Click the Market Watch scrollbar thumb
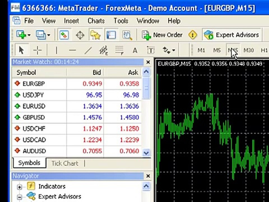The width and height of the screenshot is (269, 202). 146,88
